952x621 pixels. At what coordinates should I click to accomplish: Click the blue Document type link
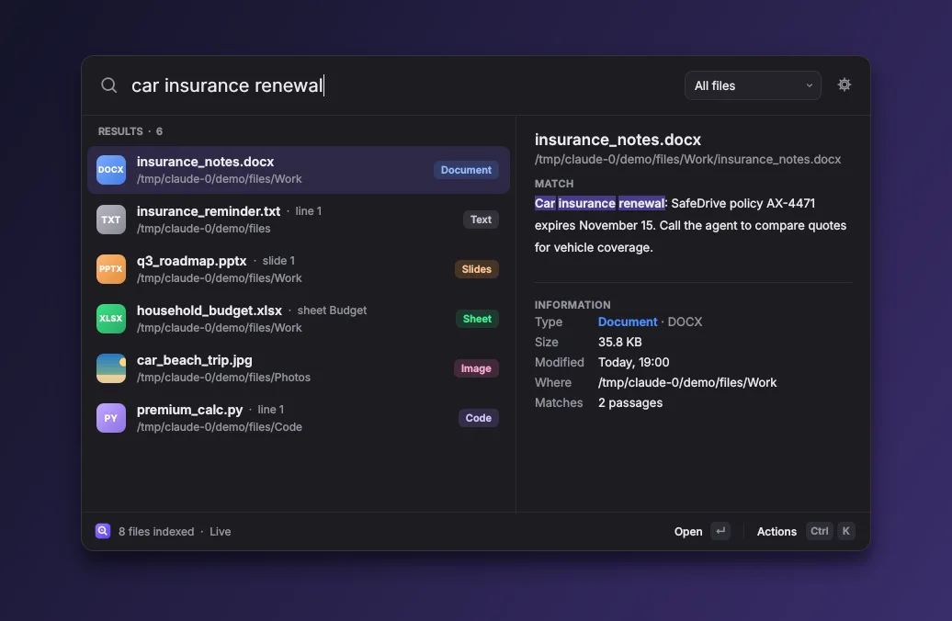tap(628, 322)
